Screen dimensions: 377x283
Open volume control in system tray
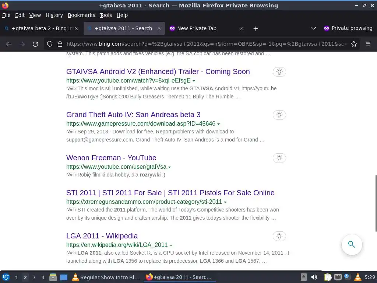(314, 277)
